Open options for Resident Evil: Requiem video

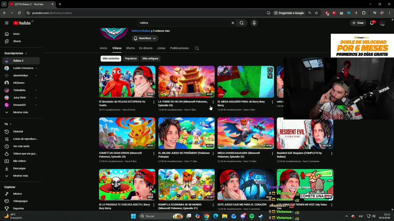(x=332, y=154)
